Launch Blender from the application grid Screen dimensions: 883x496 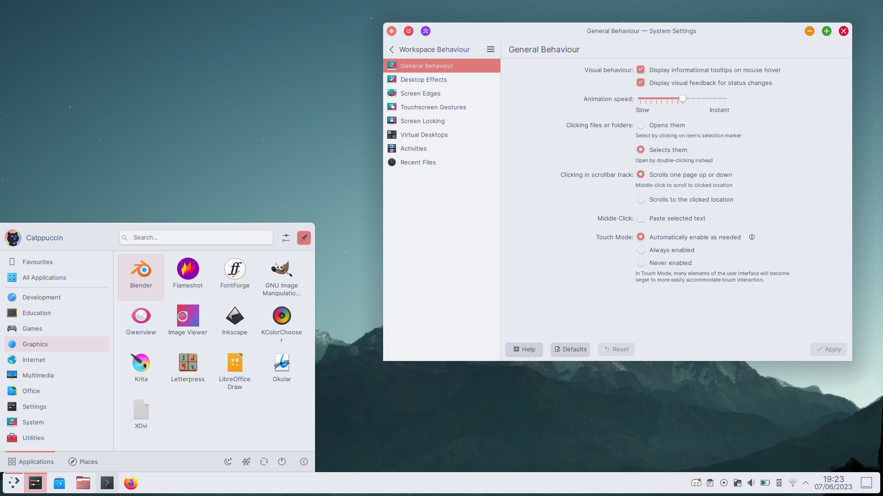[x=141, y=276]
